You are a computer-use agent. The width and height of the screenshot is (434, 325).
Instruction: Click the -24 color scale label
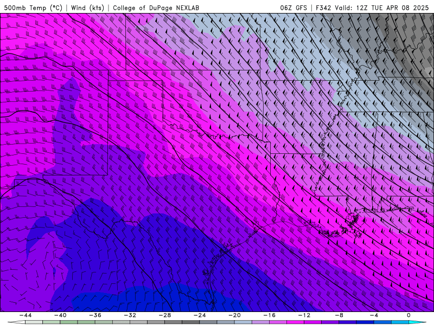click(200, 315)
